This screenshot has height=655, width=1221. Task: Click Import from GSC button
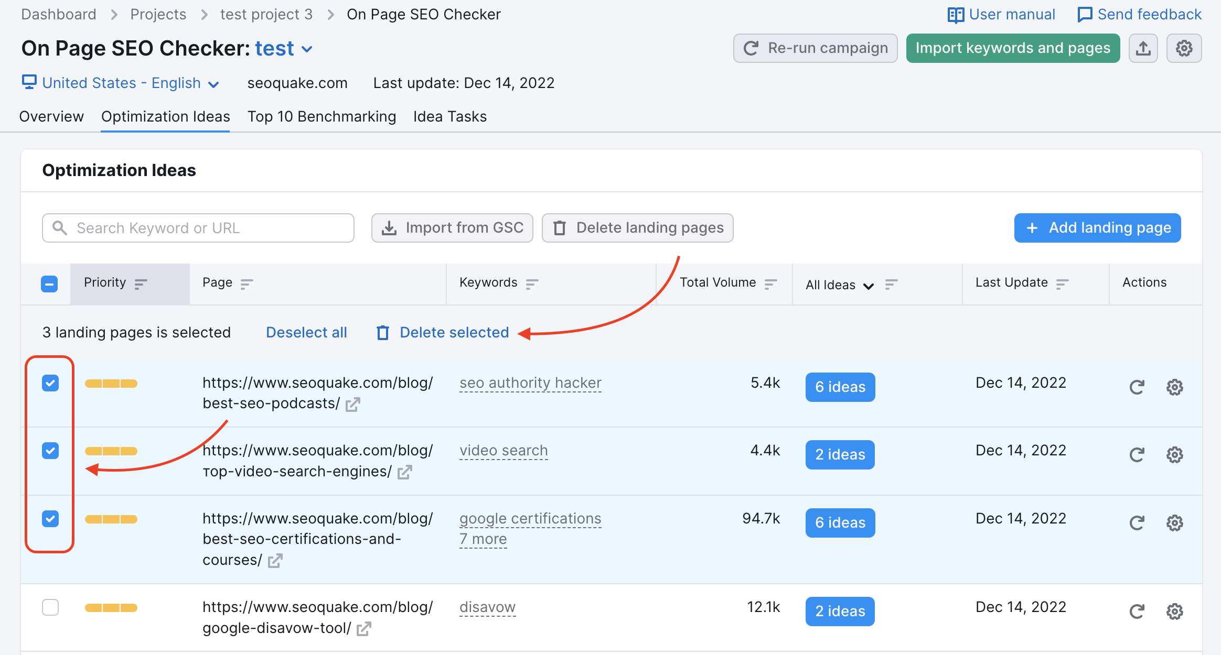pyautogui.click(x=452, y=228)
